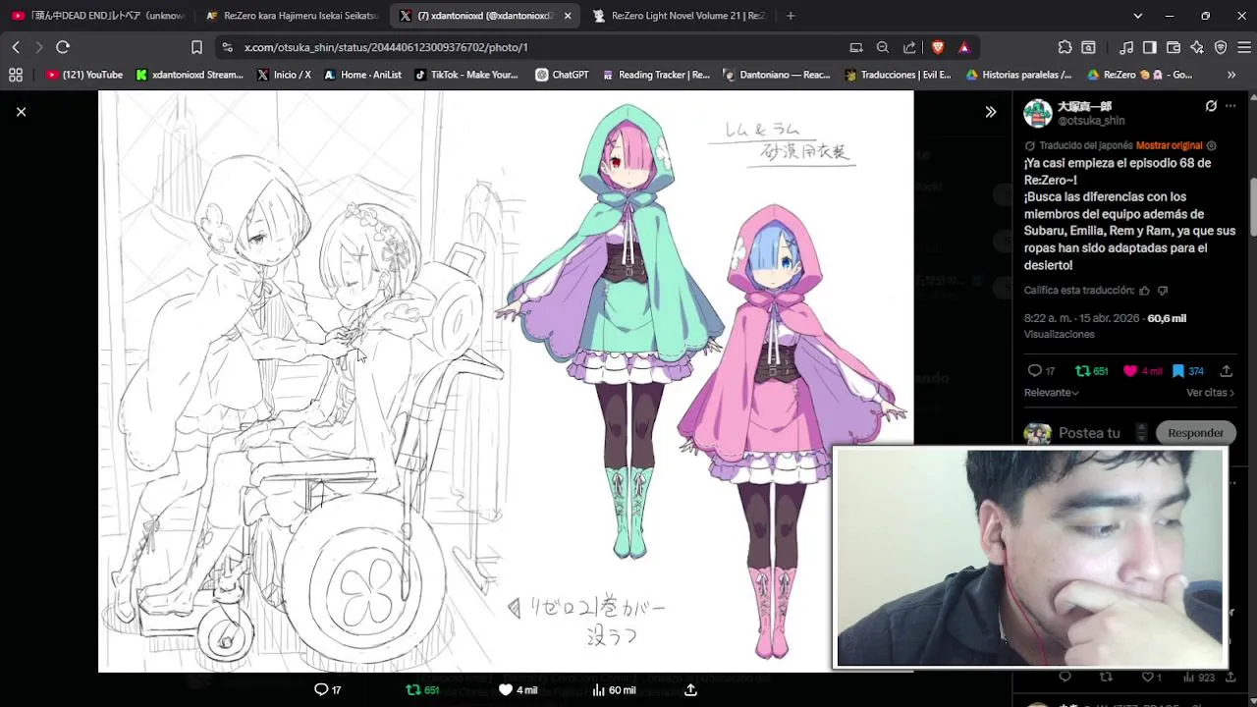Open the 'Relevante' reply sort dropdown
The image size is (1257, 707).
pos(1051,393)
